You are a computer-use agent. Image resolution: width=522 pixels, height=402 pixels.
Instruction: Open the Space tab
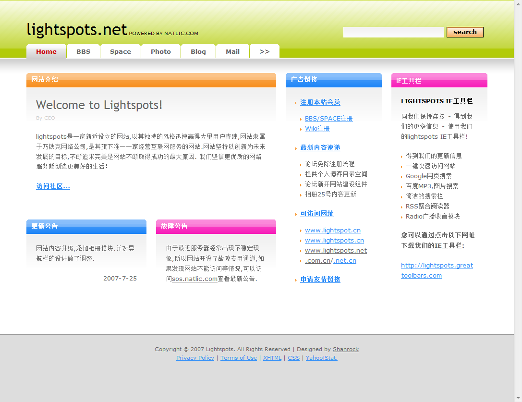pyautogui.click(x=121, y=51)
